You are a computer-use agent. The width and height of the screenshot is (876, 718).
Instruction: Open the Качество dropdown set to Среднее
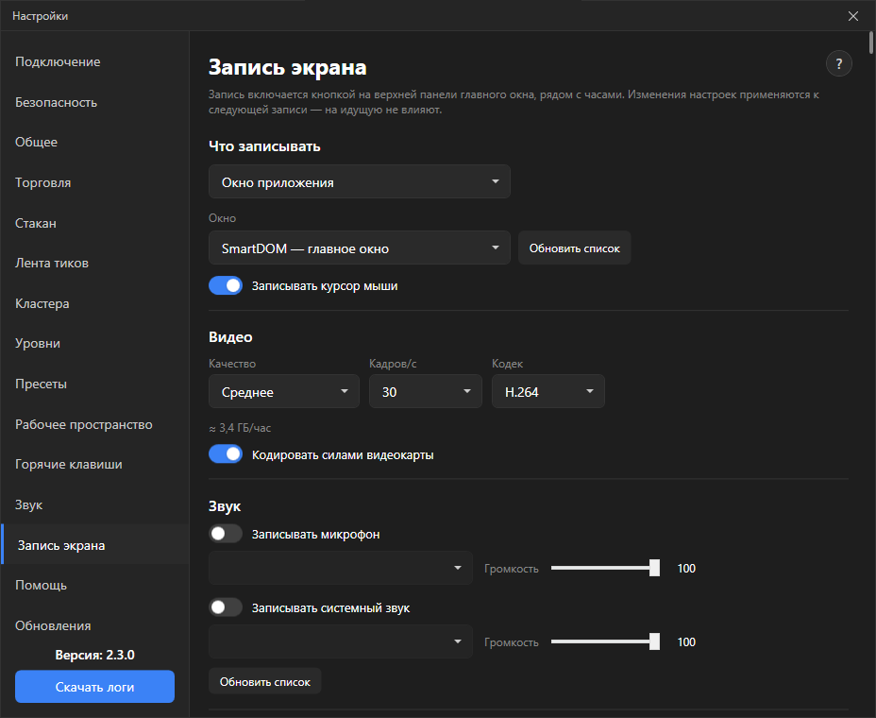[x=284, y=391]
